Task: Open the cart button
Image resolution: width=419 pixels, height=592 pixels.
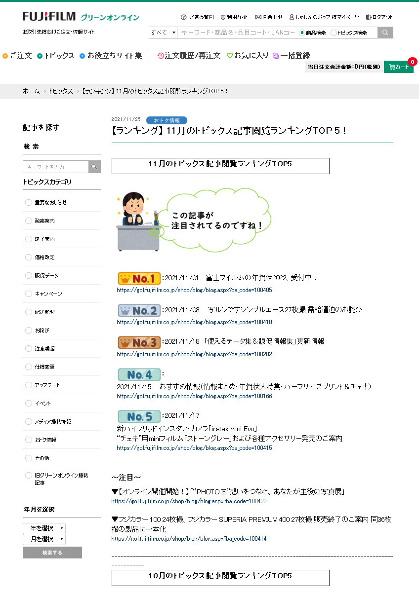Action: (399, 67)
